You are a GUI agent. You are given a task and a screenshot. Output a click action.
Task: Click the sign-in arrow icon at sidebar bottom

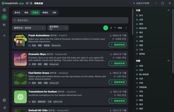(4, 108)
